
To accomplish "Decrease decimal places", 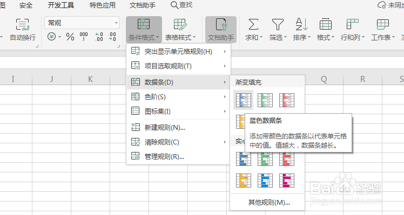I will pyautogui.click(x=112, y=37).
